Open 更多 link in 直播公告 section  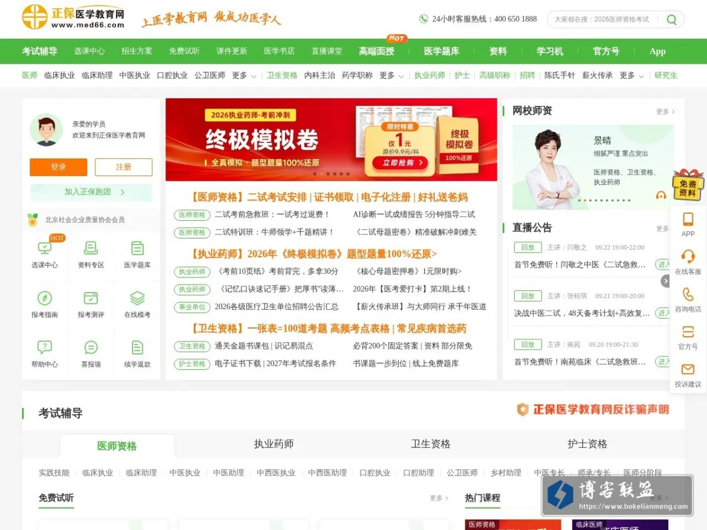(663, 228)
